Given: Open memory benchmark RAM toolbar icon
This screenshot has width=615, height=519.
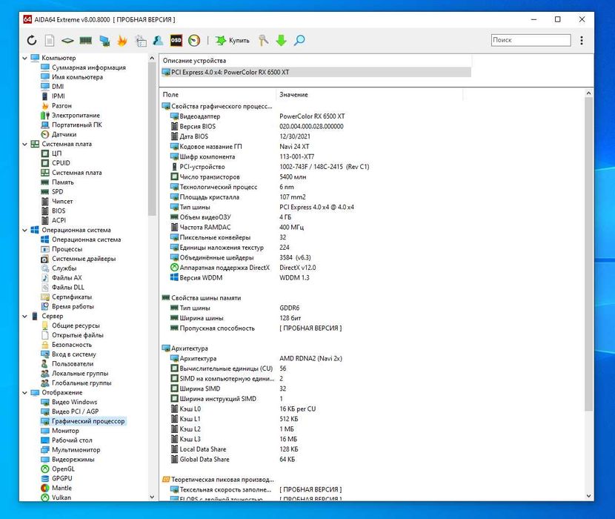Looking at the screenshot, I should pos(85,40).
